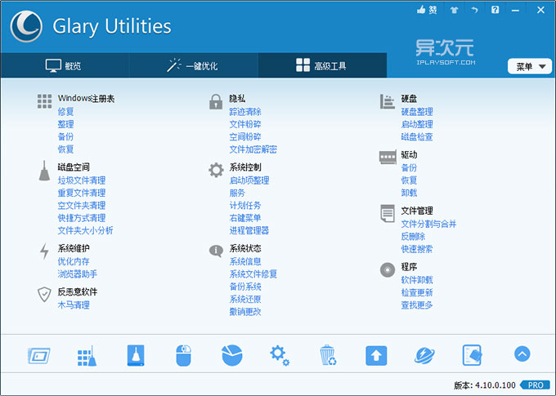The image size is (556, 396).
Task: Click 文件分割与合并 link
Action: tap(428, 224)
